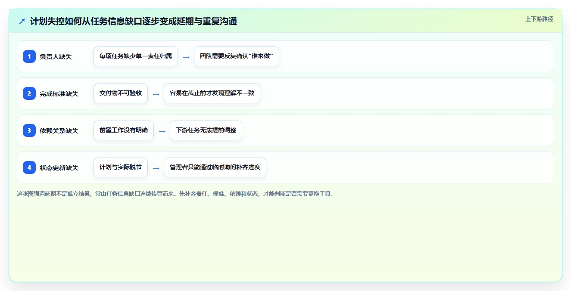Click the number 3 badge for 依赖关系缺失
This screenshot has height=291, width=571.
click(x=29, y=130)
